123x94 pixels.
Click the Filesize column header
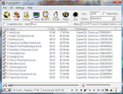coord(67,29)
